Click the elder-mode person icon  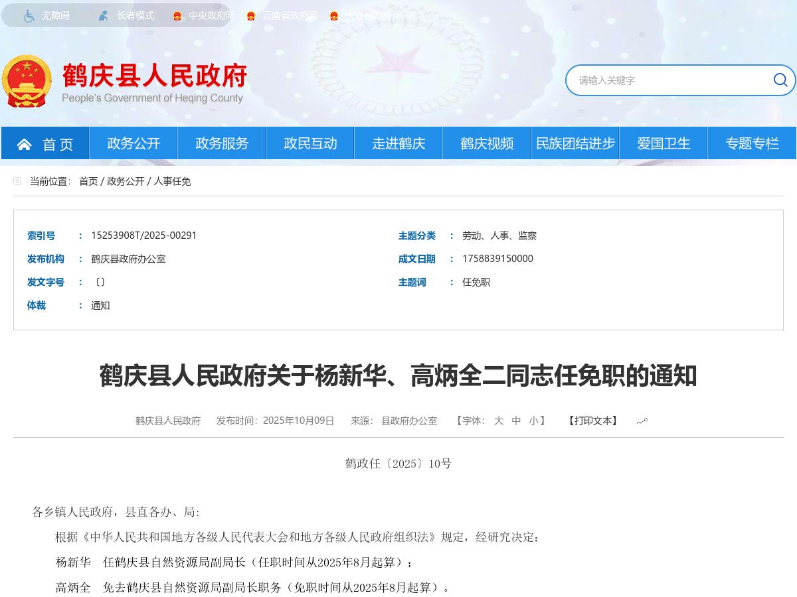103,15
